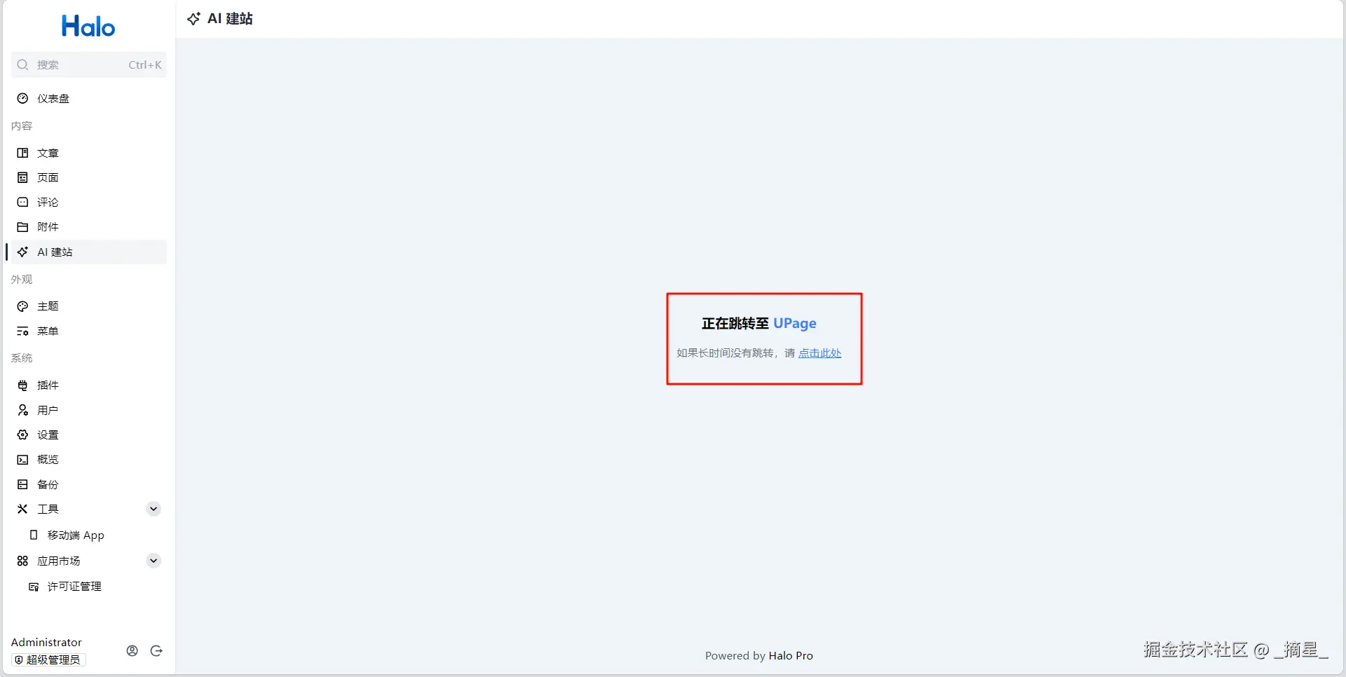Click the 应用市场 app store icon

[22, 561]
